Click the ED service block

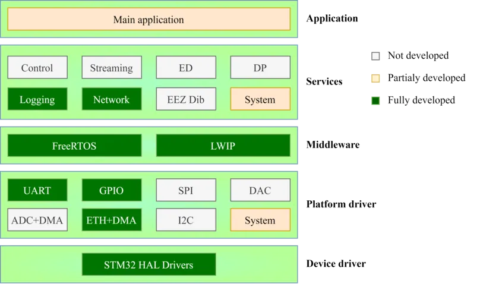186,67
